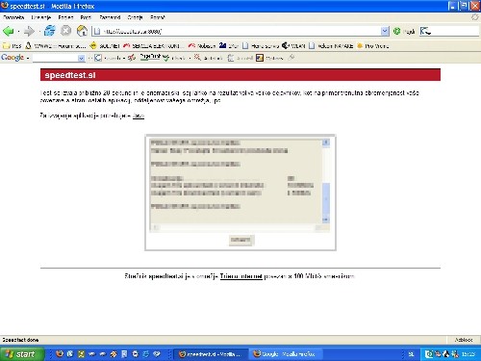Follow the Triera internet link
The height and width of the screenshot is (361, 481).
click(x=240, y=276)
